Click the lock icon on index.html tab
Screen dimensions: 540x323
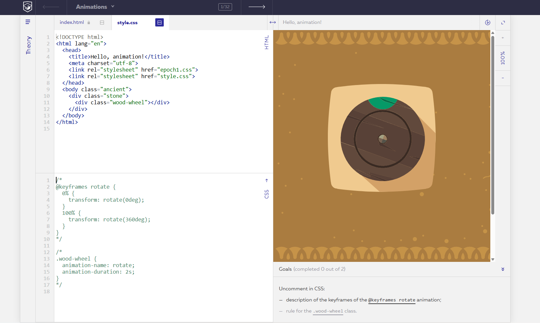[89, 23]
